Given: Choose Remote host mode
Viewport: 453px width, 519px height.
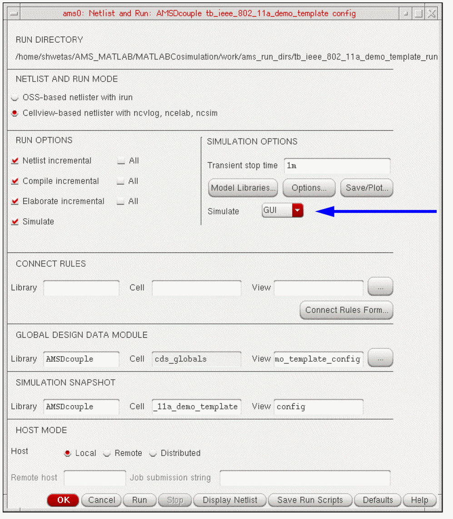Looking at the screenshot, I should point(107,453).
